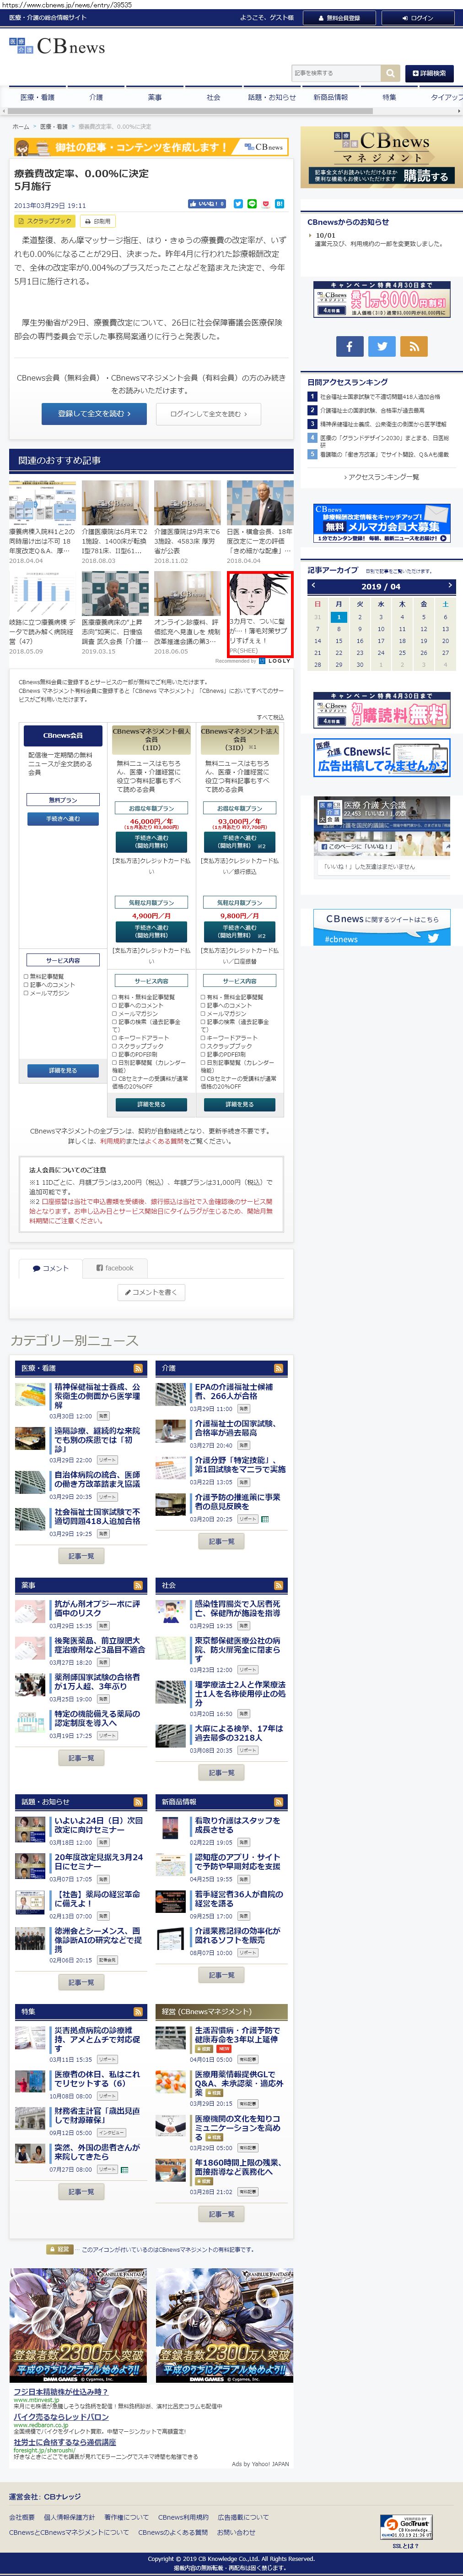Click the RSS icon of 経営 (CBnewsマネジメント) category

tap(278, 2011)
